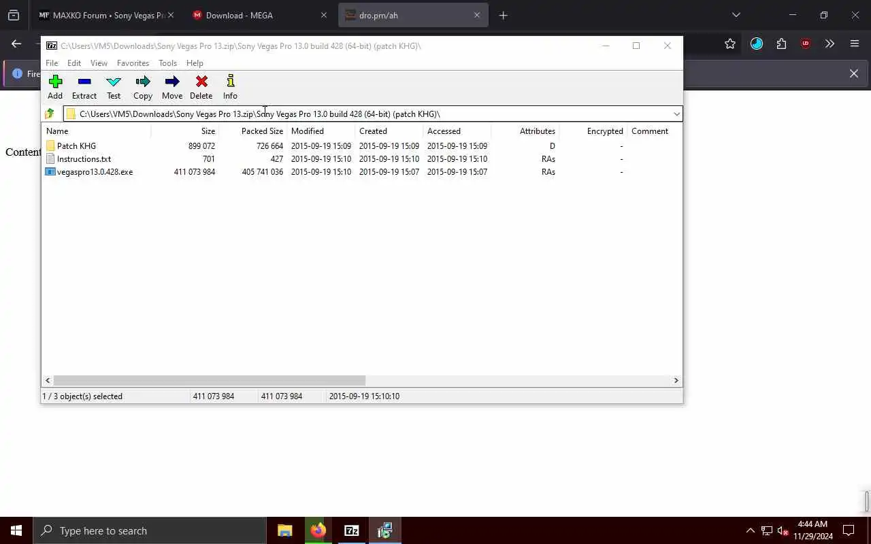Screen dimensions: 871x544
Task: Open the Firefox hamburger application menu
Action: tap(855, 44)
